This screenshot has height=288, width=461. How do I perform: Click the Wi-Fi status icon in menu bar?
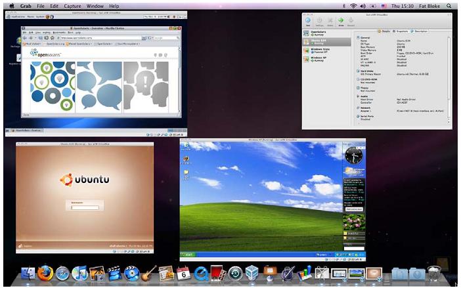[353, 6]
